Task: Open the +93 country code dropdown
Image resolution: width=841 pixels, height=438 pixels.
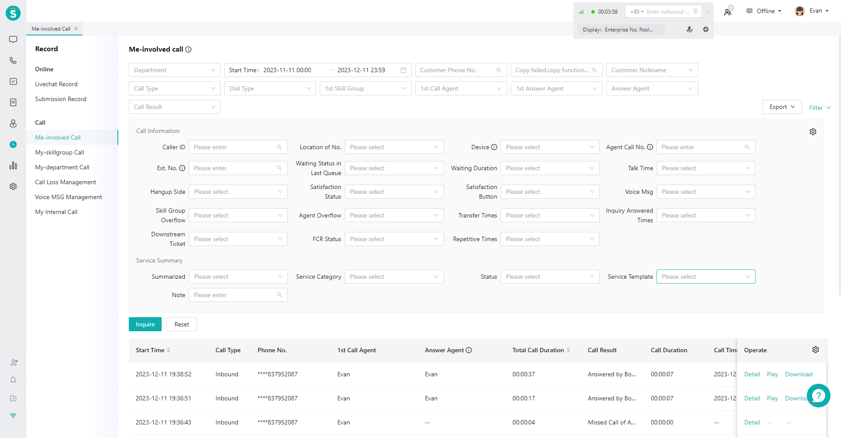Action: pyautogui.click(x=637, y=12)
